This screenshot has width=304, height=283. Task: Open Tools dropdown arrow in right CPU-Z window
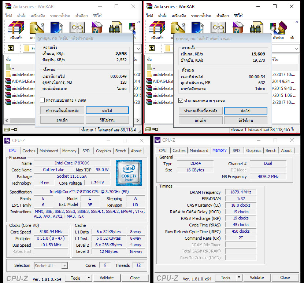(239, 277)
